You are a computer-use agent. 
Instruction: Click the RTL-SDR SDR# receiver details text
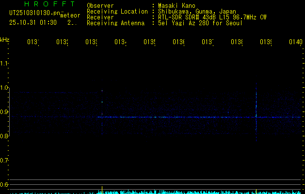212,17
